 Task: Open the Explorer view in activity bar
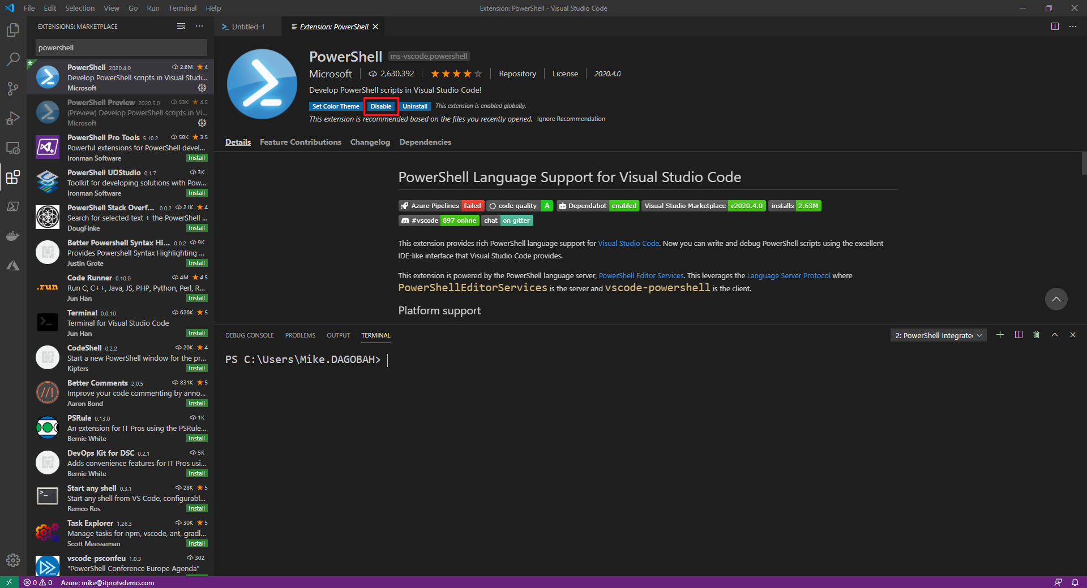(13, 29)
